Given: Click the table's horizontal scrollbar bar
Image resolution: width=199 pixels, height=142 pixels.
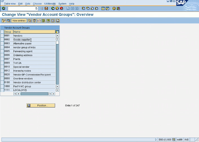Looking at the screenshot, I should (34, 94).
